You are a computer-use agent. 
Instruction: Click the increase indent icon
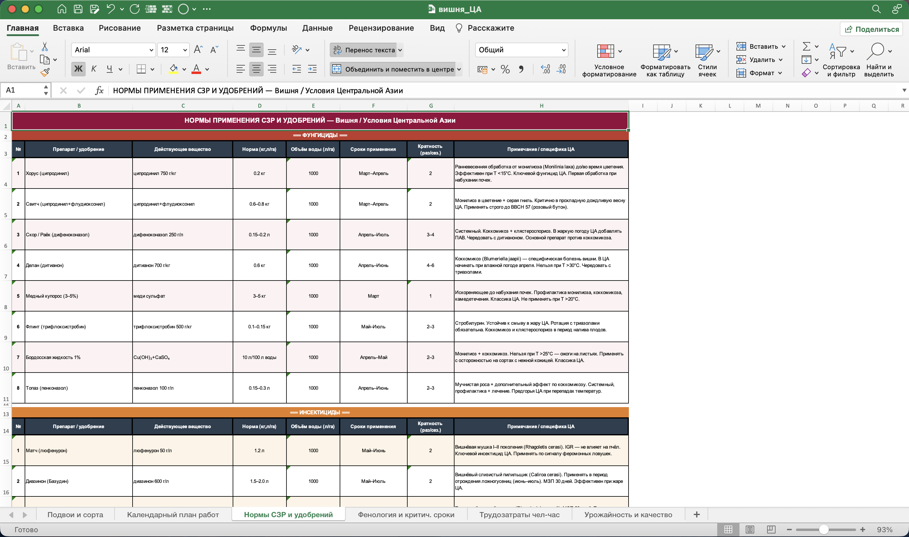pyautogui.click(x=313, y=69)
